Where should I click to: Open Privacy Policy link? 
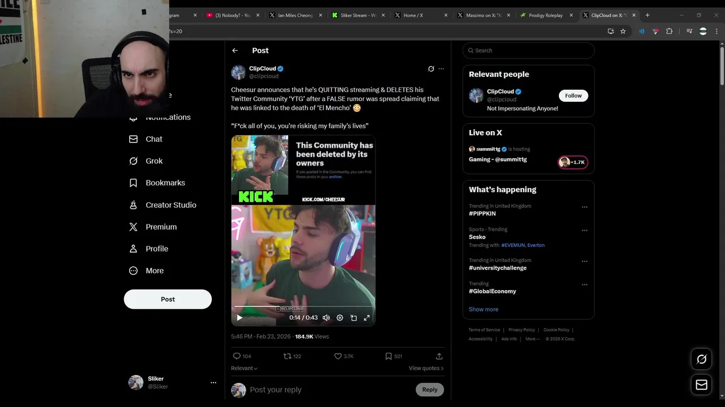coord(522,330)
